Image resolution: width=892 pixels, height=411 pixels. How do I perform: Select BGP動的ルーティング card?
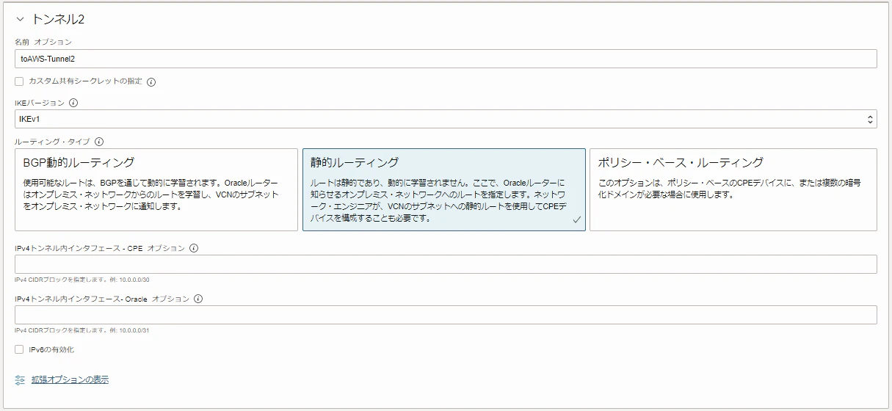pyautogui.click(x=156, y=190)
